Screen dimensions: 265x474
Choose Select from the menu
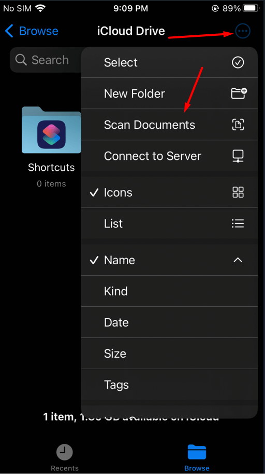pos(169,62)
